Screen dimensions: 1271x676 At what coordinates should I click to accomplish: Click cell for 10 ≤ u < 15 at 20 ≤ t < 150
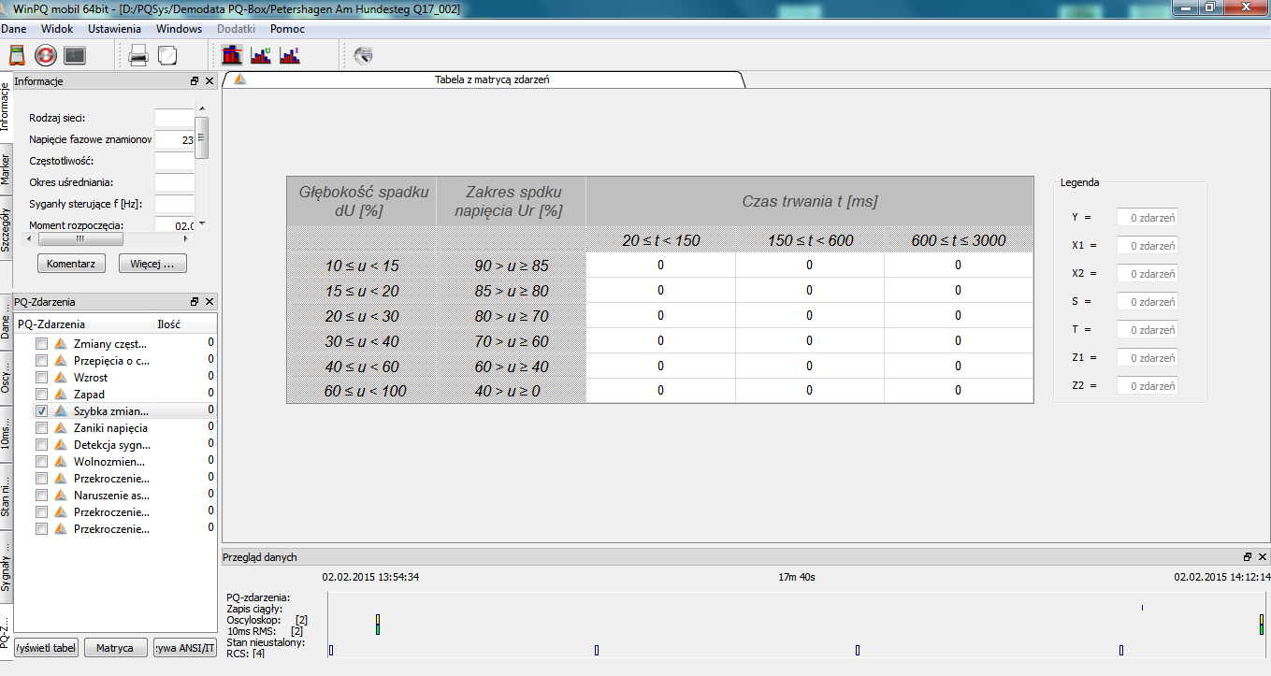tap(660, 266)
